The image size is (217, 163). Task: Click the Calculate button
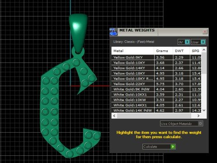tap(159, 147)
